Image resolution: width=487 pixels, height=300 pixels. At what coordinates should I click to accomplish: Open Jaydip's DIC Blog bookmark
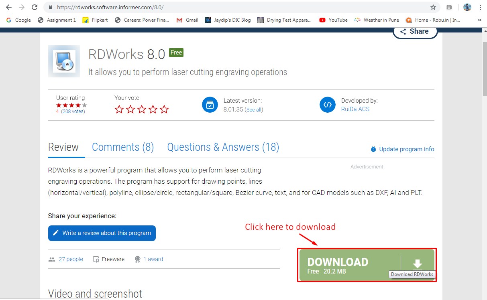tap(228, 20)
